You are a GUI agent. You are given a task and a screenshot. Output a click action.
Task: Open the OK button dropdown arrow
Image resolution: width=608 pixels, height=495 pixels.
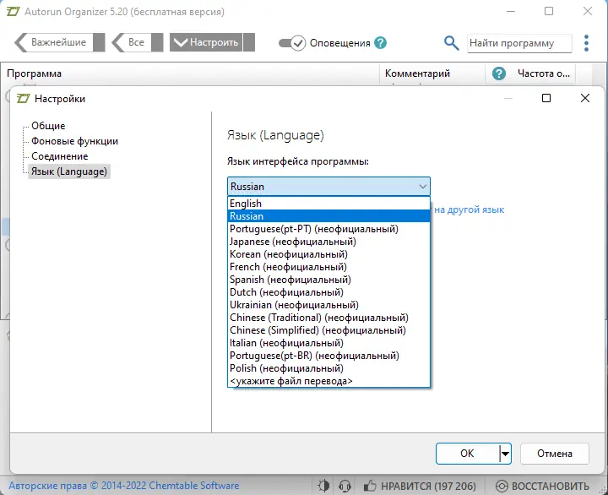[x=504, y=454]
